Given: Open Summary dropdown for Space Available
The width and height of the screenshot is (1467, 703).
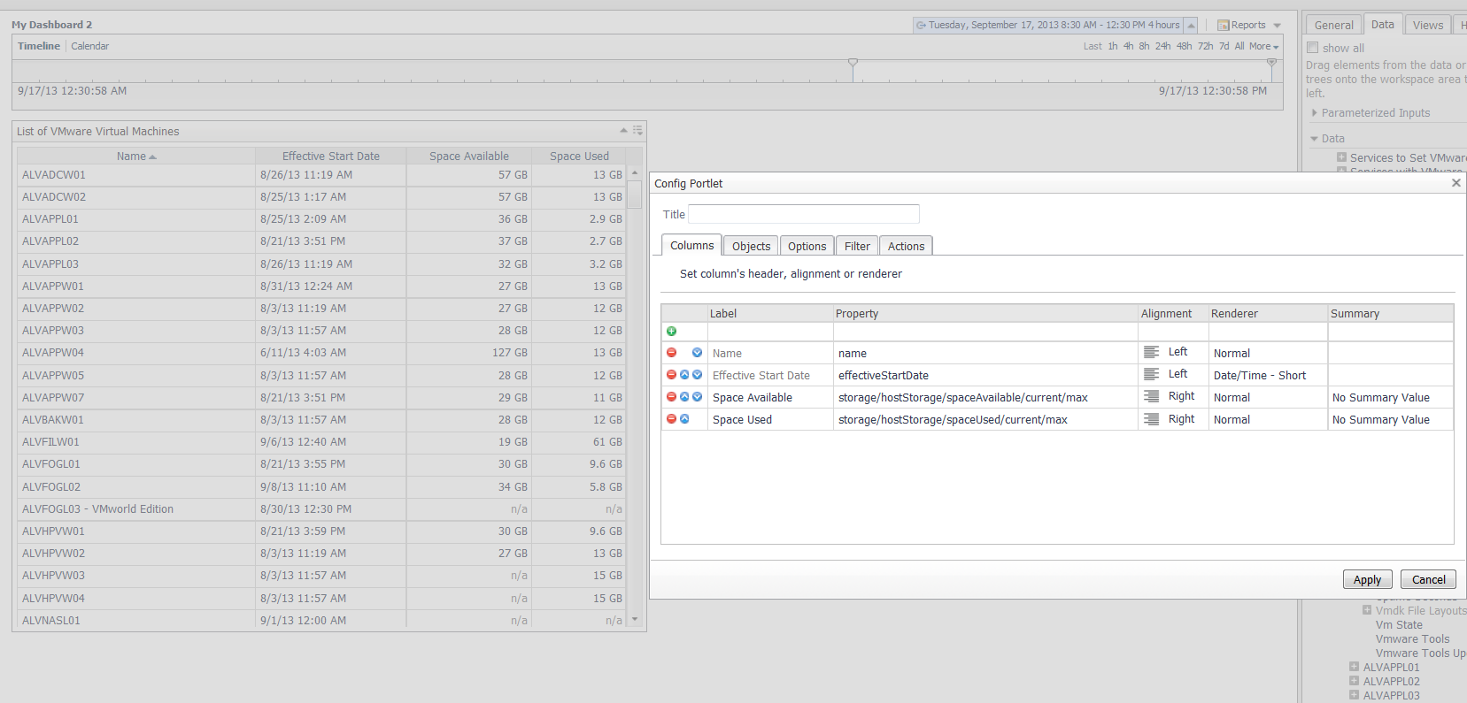Looking at the screenshot, I should click(1390, 398).
